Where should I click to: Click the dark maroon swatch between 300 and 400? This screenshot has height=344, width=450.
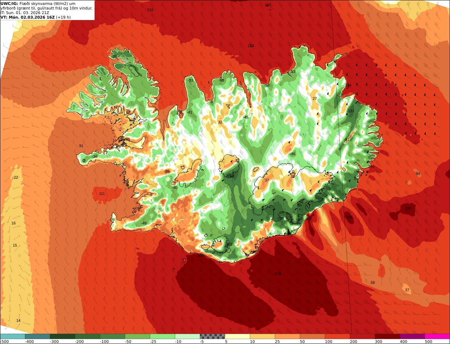[x=387, y=336]
